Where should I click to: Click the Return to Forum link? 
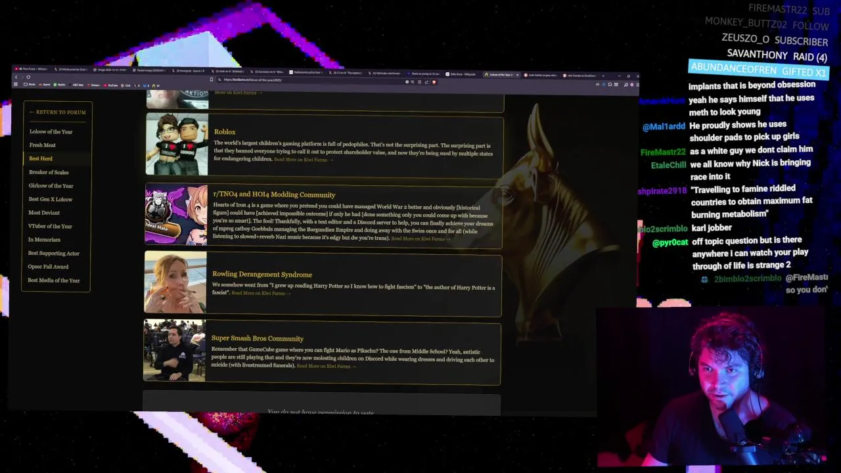coord(57,112)
